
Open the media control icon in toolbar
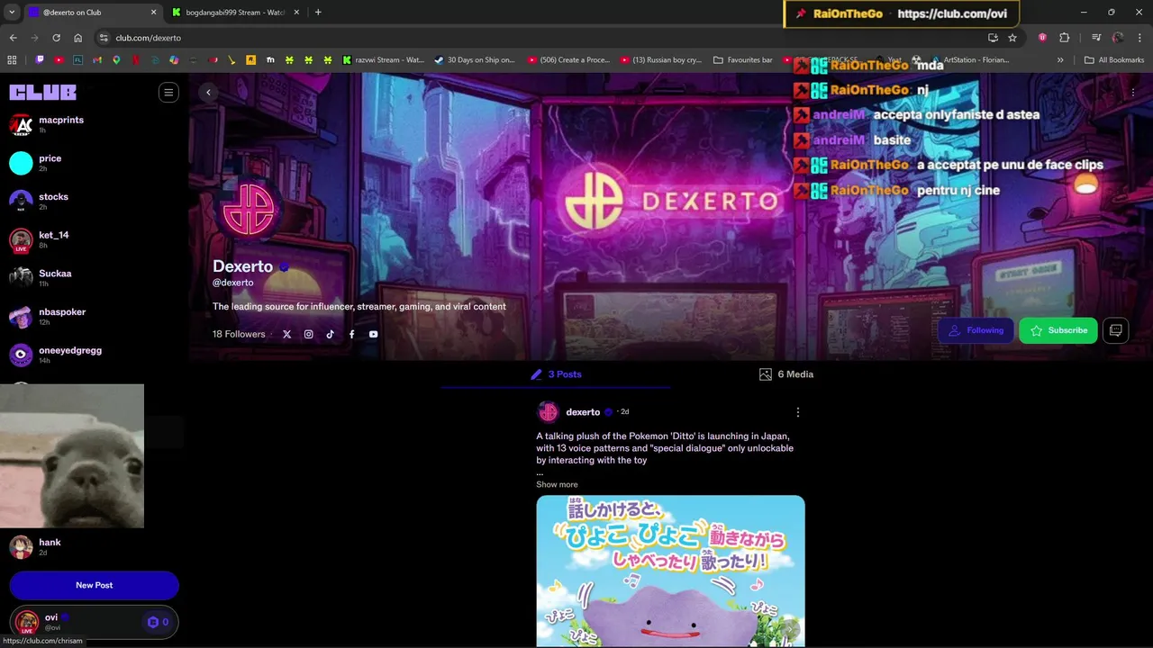click(1096, 38)
